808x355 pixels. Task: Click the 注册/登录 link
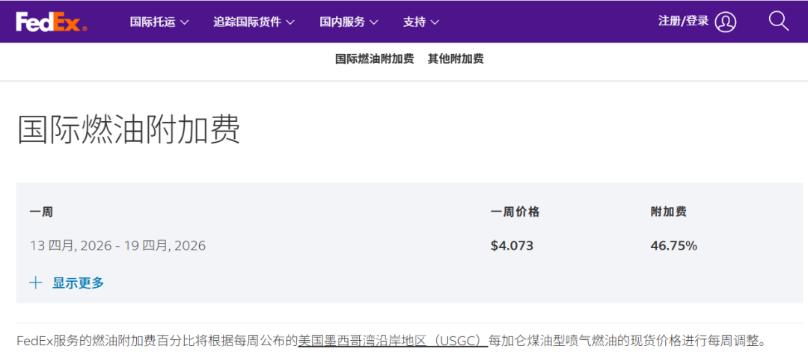pyautogui.click(x=683, y=21)
